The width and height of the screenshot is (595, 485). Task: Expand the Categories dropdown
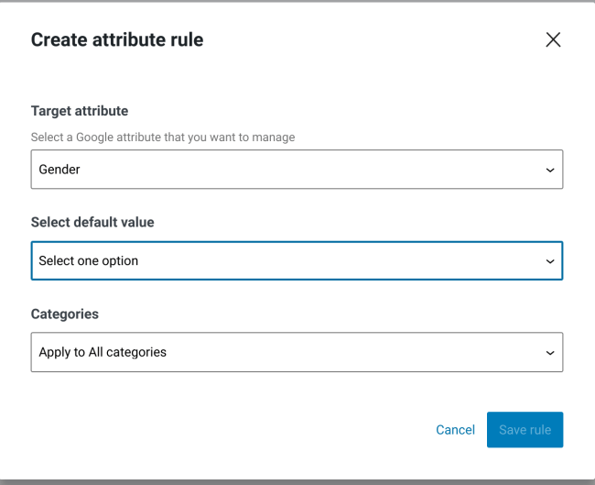pos(297,352)
